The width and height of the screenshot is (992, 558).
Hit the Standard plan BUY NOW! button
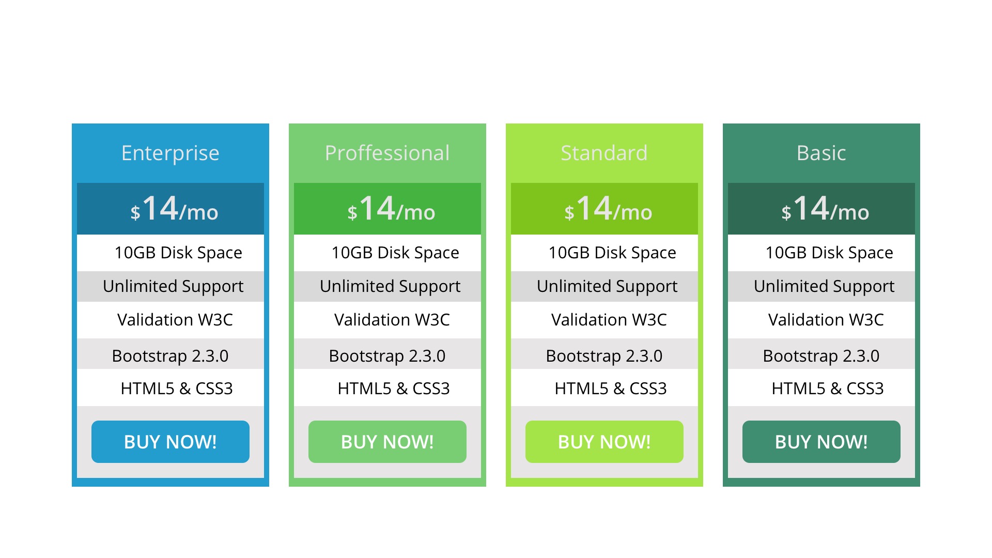pos(605,442)
